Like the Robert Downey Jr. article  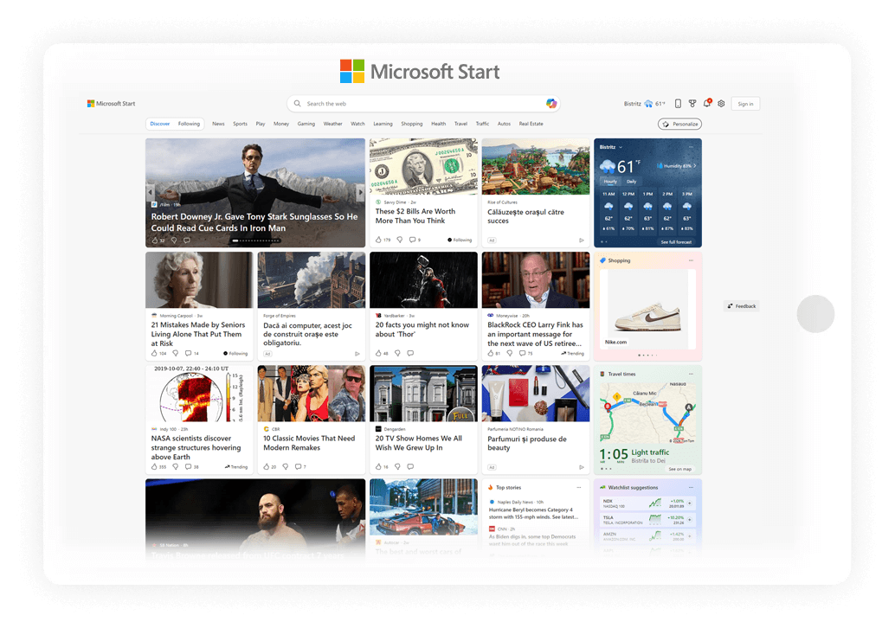(x=155, y=240)
